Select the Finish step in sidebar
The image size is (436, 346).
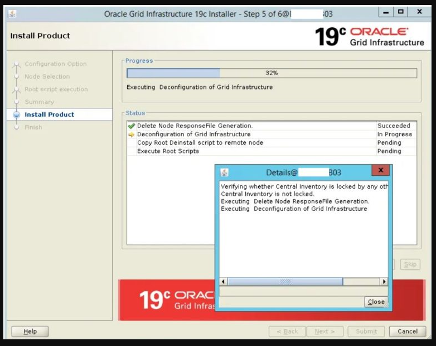(x=33, y=127)
